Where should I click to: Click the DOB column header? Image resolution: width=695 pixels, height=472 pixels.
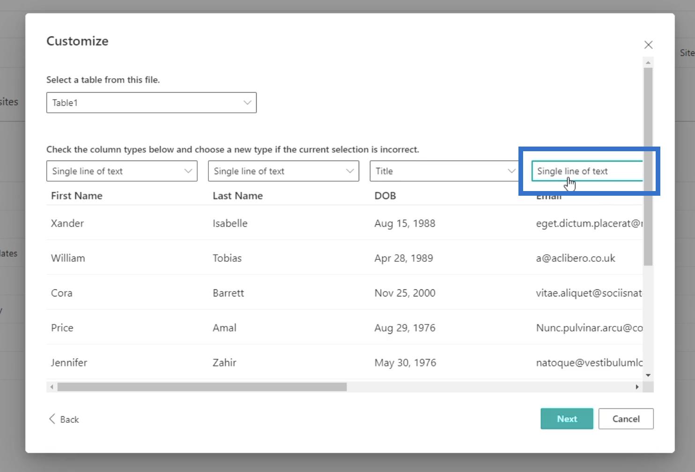(385, 196)
